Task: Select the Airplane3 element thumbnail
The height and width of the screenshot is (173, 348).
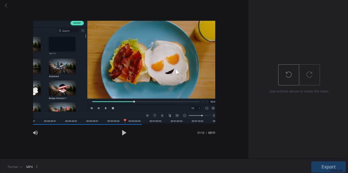Action: click(x=62, y=66)
